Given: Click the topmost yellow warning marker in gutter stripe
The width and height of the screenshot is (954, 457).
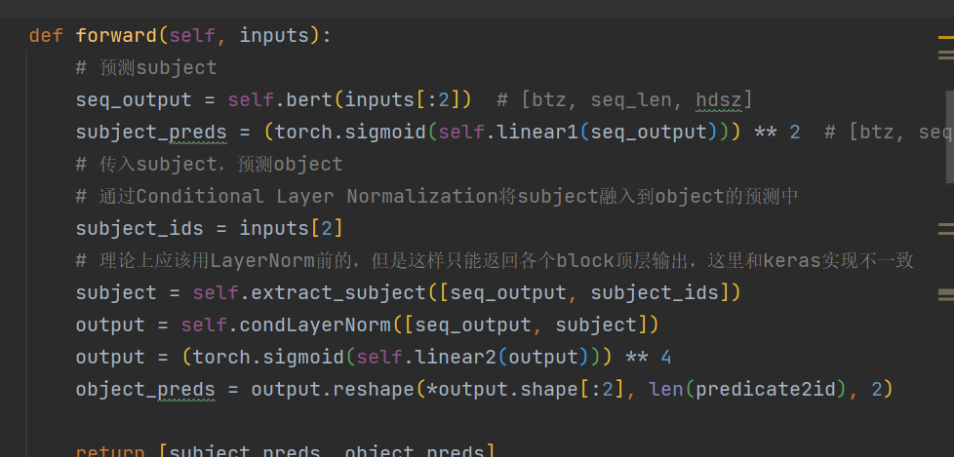Looking at the screenshot, I should tap(946, 38).
